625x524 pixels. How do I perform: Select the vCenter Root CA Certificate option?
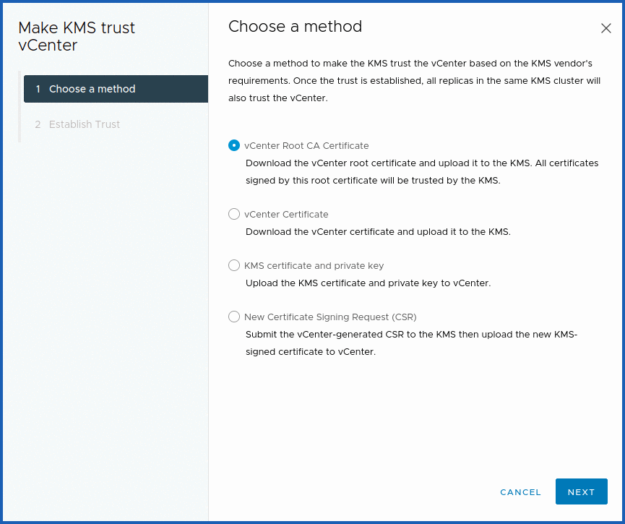tap(233, 145)
